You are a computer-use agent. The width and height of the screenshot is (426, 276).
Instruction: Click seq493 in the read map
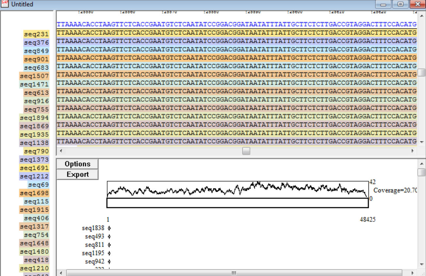[95, 236]
